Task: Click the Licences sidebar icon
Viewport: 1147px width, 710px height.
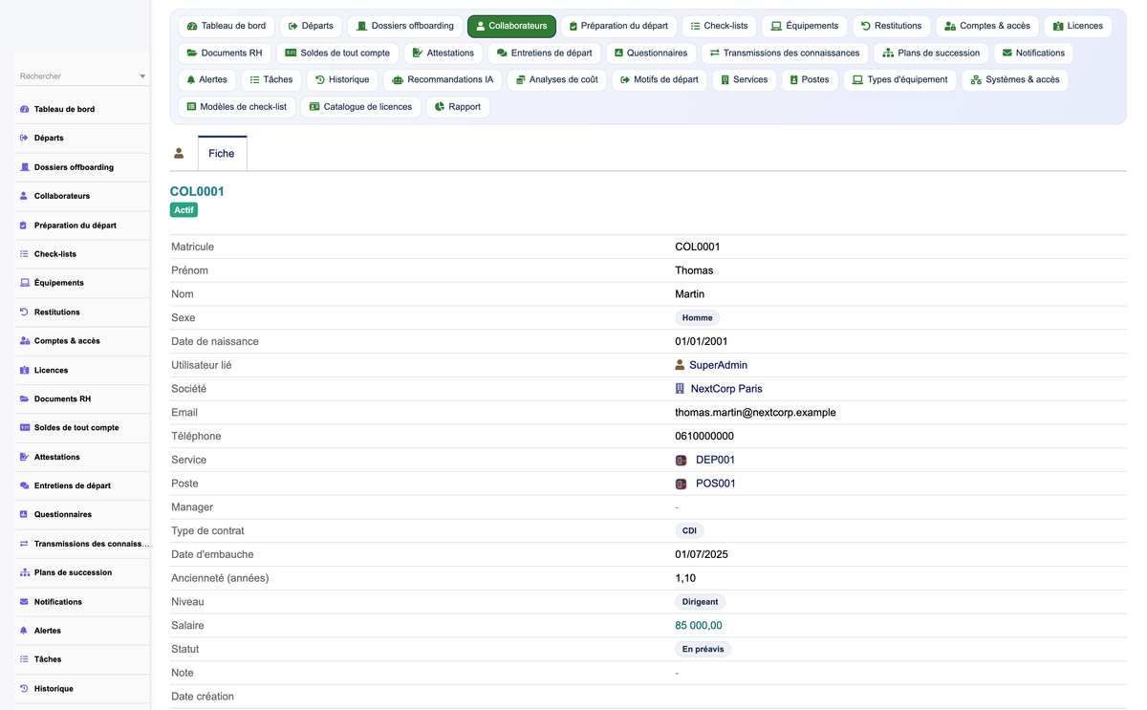Action: (24, 370)
